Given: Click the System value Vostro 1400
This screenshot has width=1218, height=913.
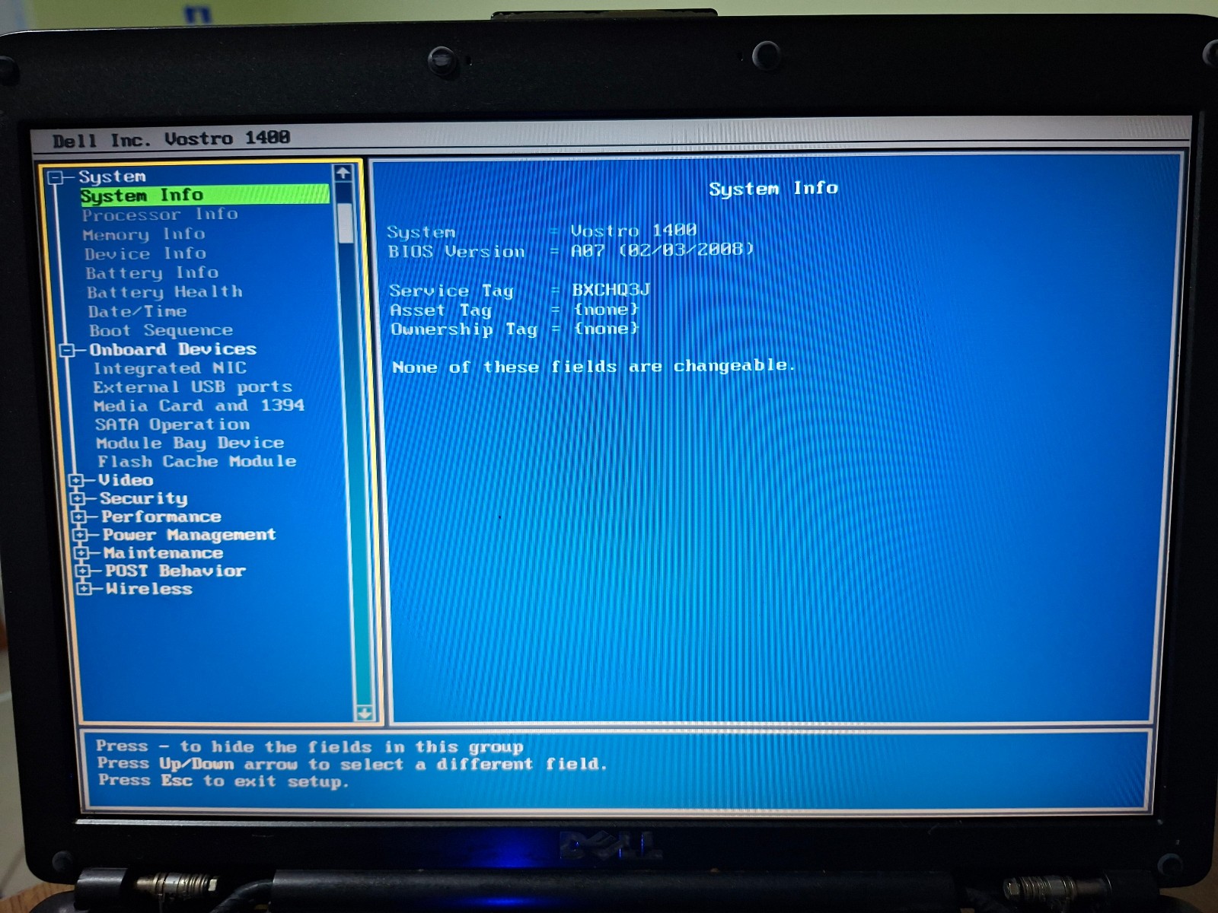Looking at the screenshot, I should click(633, 230).
